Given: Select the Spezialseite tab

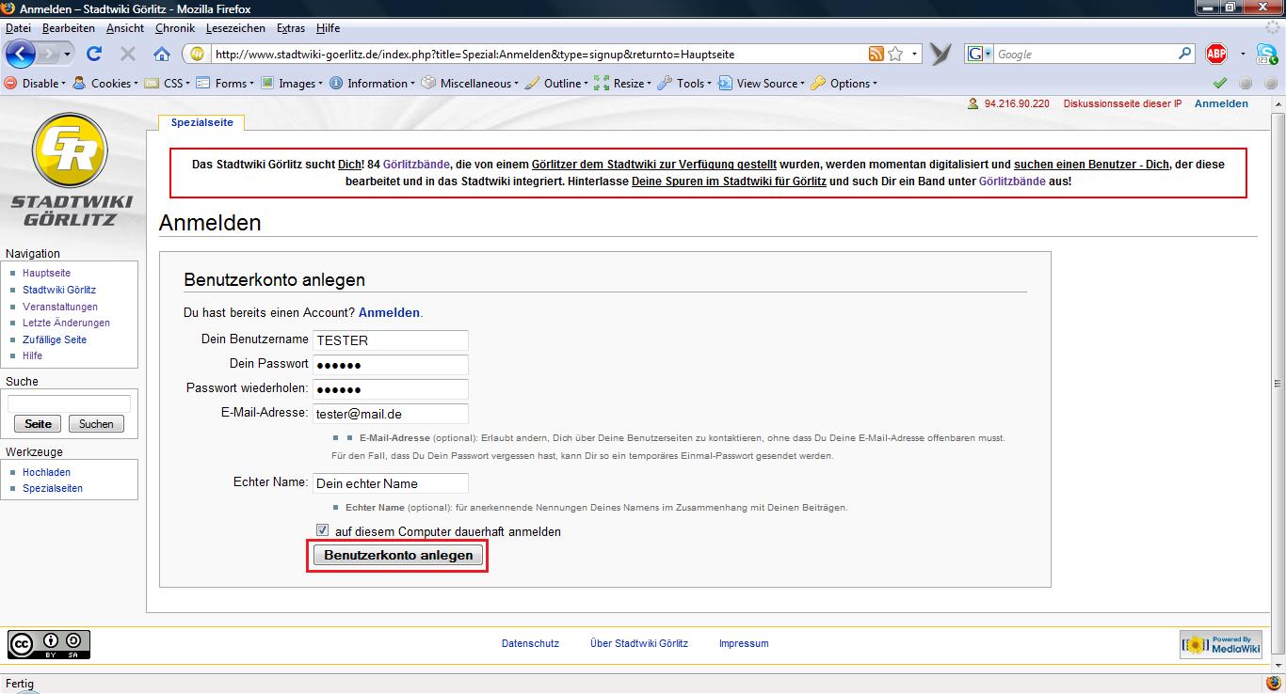Looking at the screenshot, I should [x=201, y=122].
